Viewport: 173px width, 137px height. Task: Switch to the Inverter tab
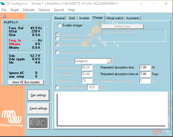[84, 18]
